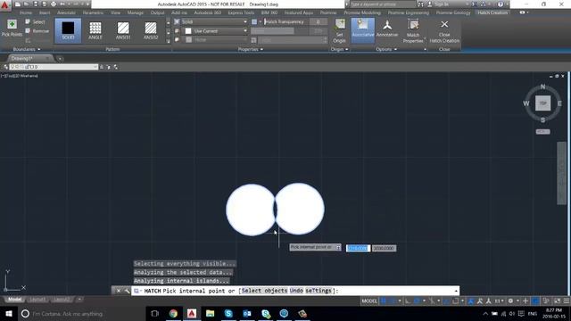Click the Cortana search box
Image resolution: width=571 pixels, height=321 pixels.
(x=82, y=313)
